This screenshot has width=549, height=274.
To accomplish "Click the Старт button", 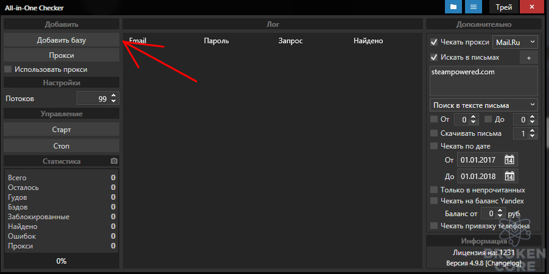I will click(x=61, y=130).
